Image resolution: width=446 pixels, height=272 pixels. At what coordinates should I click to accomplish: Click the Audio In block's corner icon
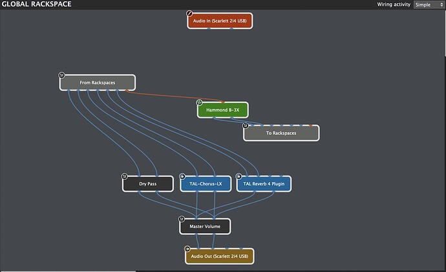point(189,14)
